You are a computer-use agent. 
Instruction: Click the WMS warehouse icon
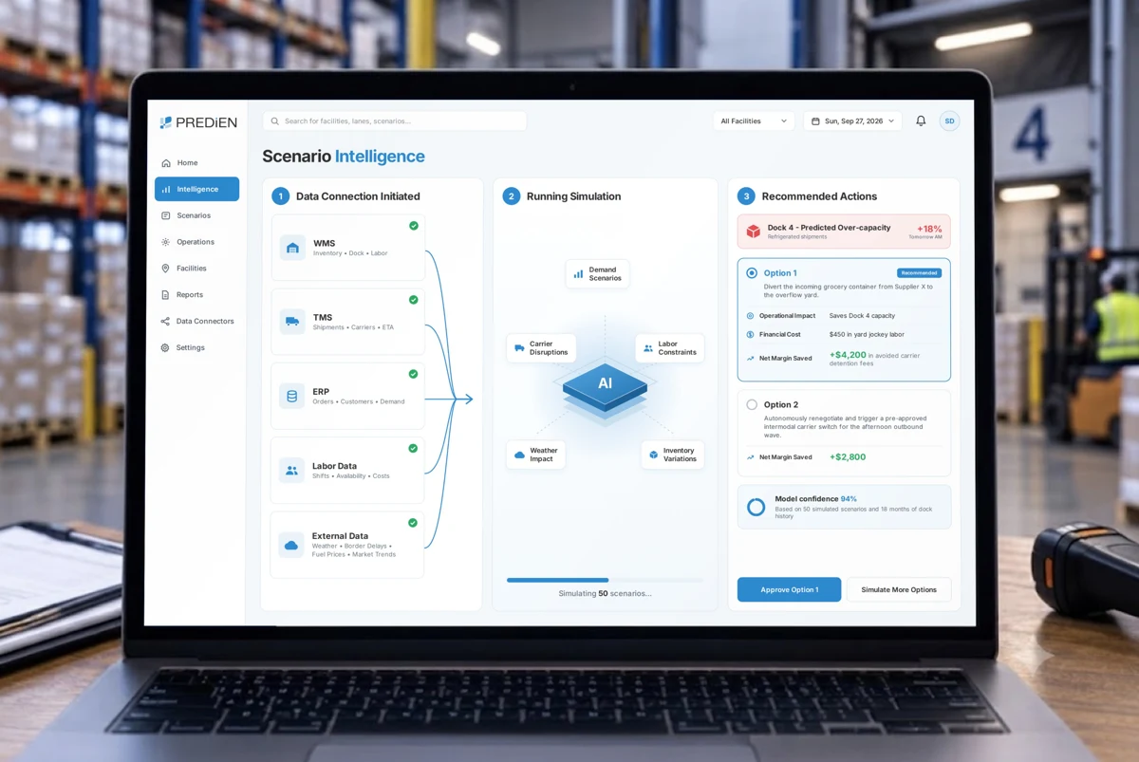292,248
